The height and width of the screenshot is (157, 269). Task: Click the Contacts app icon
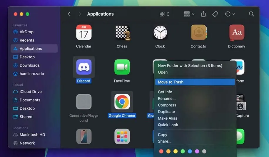pyautogui.click(x=198, y=32)
